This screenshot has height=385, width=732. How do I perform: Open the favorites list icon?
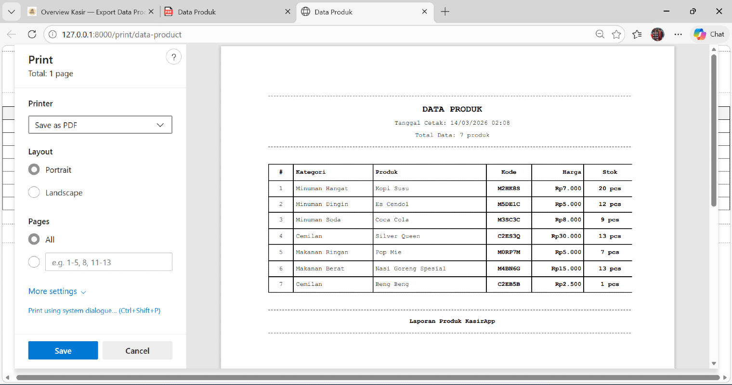(x=637, y=34)
